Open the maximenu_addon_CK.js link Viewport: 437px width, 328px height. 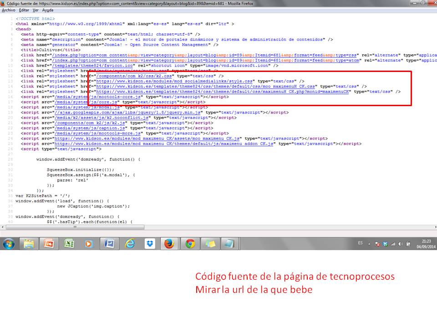coord(164,144)
